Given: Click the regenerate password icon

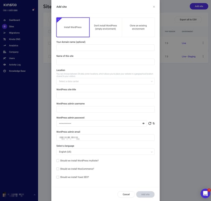Looking at the screenshot, I should (x=150, y=124).
